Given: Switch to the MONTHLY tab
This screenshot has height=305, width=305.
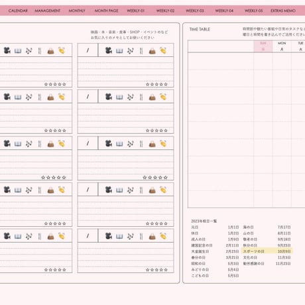Looking at the screenshot, I should pyautogui.click(x=77, y=11).
